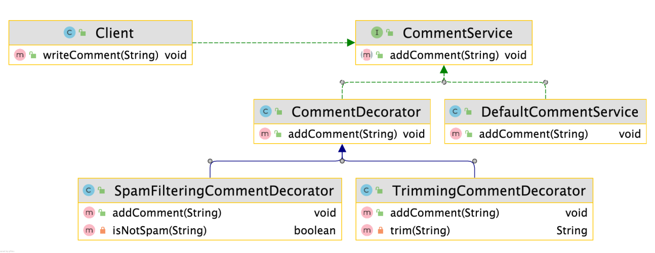This screenshot has height=253, width=655.
Task: Select the Client class header
Action: 101,33
